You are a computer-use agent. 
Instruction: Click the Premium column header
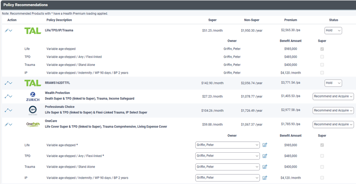[x=290, y=20]
